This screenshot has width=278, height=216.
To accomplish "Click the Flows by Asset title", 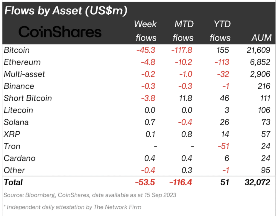I will [66, 11].
